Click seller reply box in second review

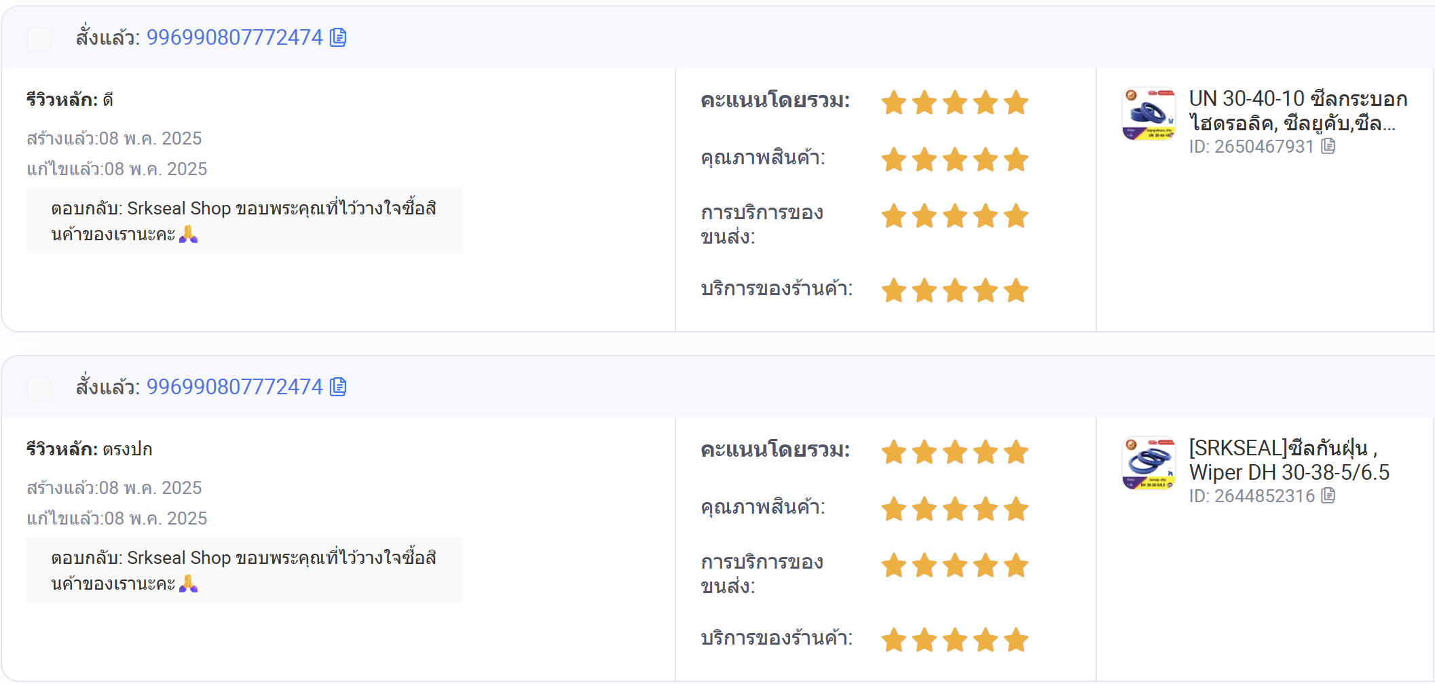[x=244, y=570]
